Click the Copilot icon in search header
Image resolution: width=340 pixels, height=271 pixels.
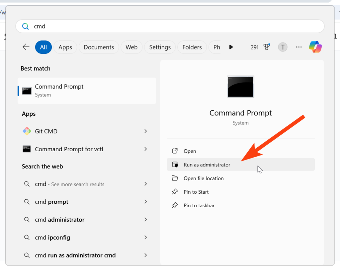click(x=315, y=47)
